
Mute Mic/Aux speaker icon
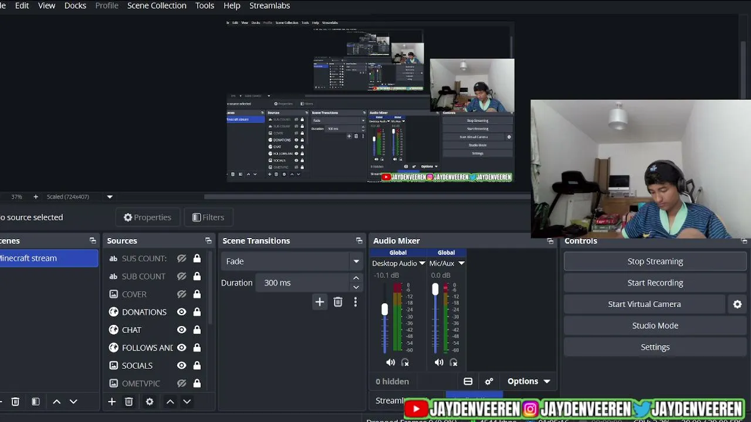[x=439, y=363]
